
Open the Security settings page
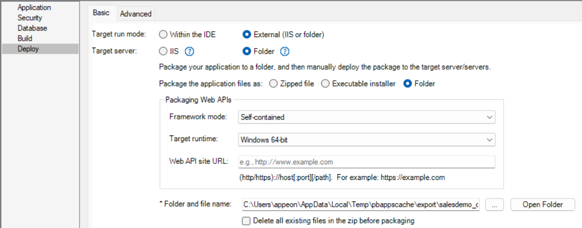30,18
